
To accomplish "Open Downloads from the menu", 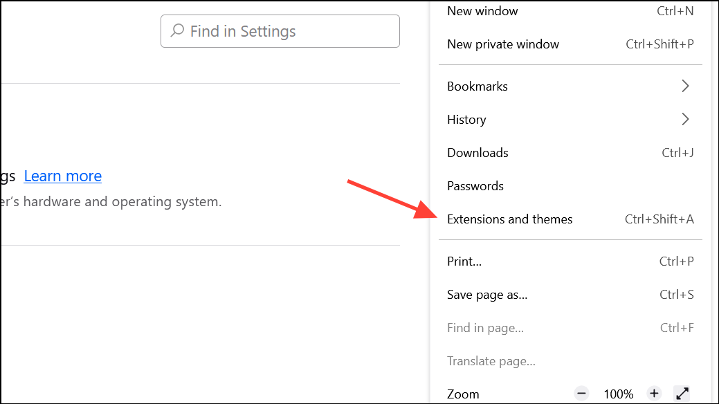I will pos(477,153).
